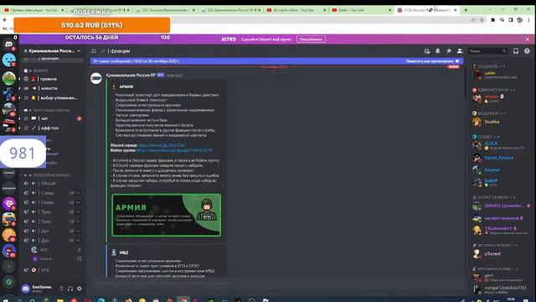Collapse the ТЕКСТОВЫЕ КАНАЛЫ category
Image resolution: width=536 pixels, height=302 pixels.
pos(50,110)
